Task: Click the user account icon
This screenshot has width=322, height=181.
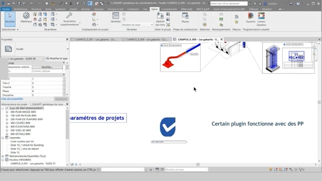Action: click(265, 4)
